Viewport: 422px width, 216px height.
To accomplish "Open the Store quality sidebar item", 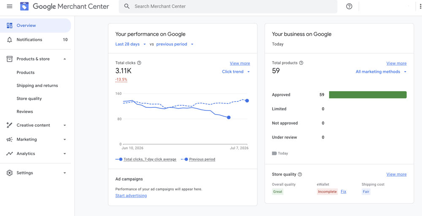I will [x=29, y=99].
